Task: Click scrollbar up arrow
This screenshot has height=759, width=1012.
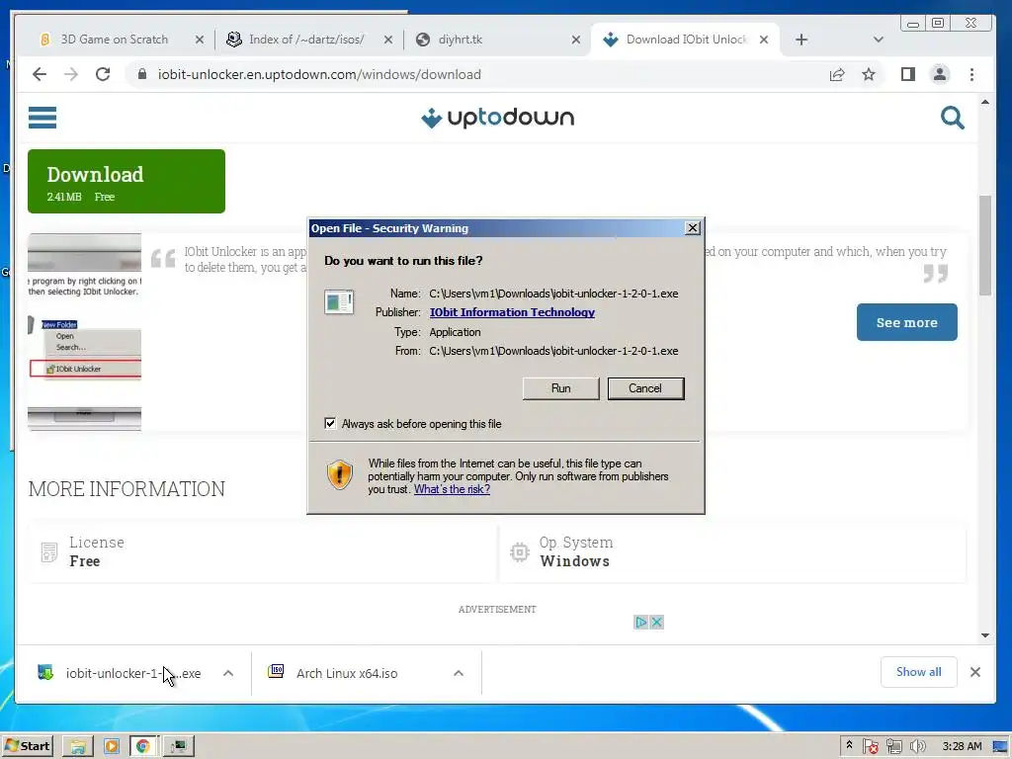Action: pos(985,102)
